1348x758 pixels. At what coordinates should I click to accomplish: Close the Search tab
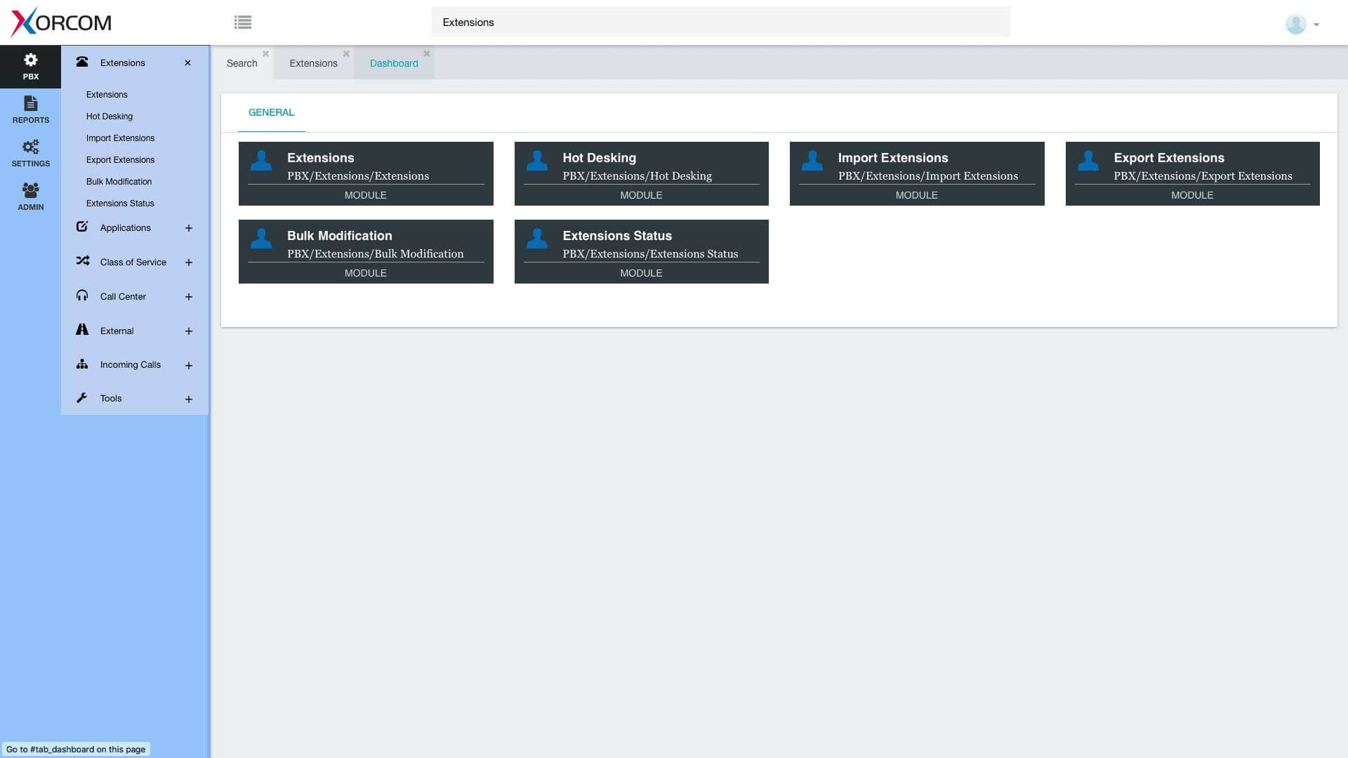pos(266,53)
